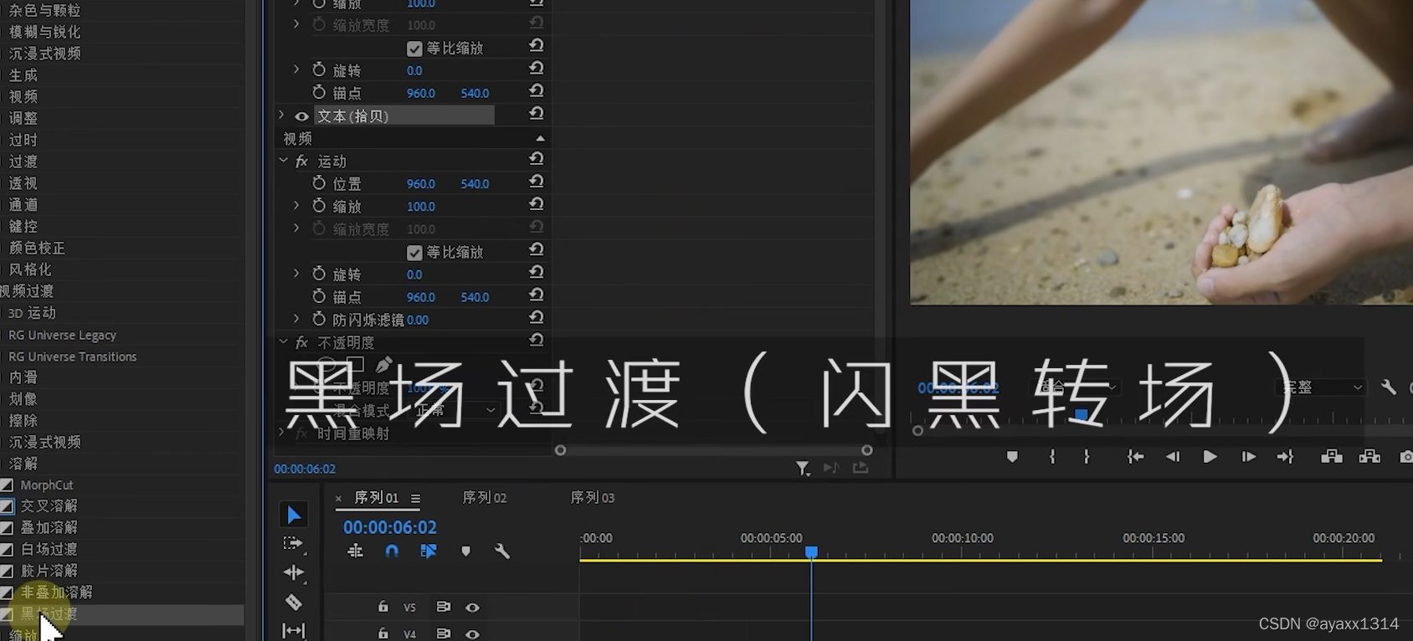This screenshot has width=1413, height=641.
Task: Switch to the 序列02 tab
Action: coord(485,498)
